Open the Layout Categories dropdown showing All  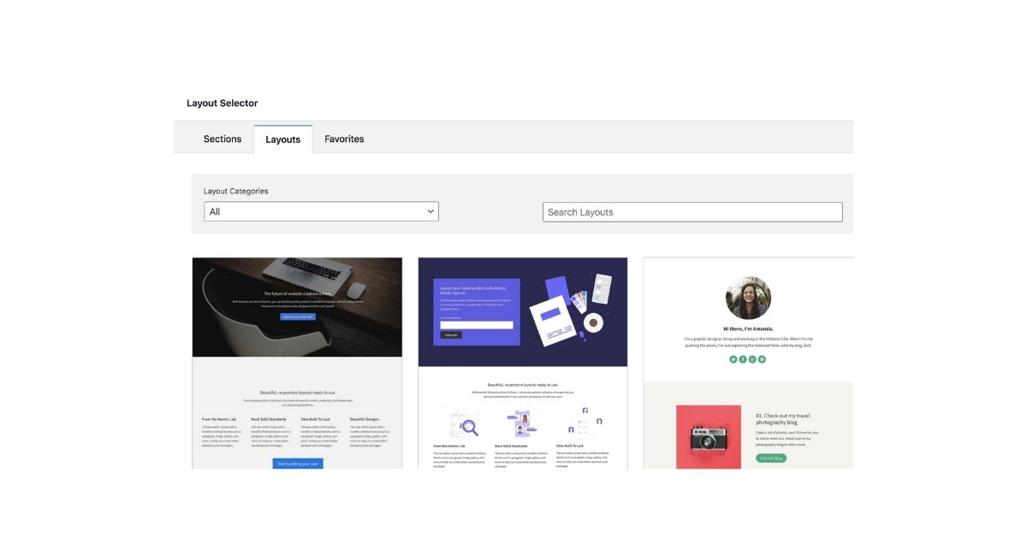(321, 211)
